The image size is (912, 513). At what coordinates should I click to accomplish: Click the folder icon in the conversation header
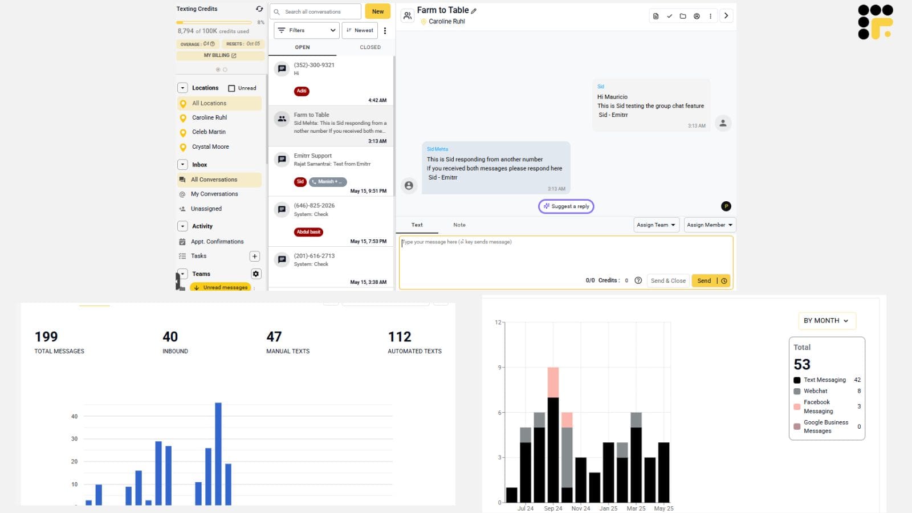coord(683,16)
